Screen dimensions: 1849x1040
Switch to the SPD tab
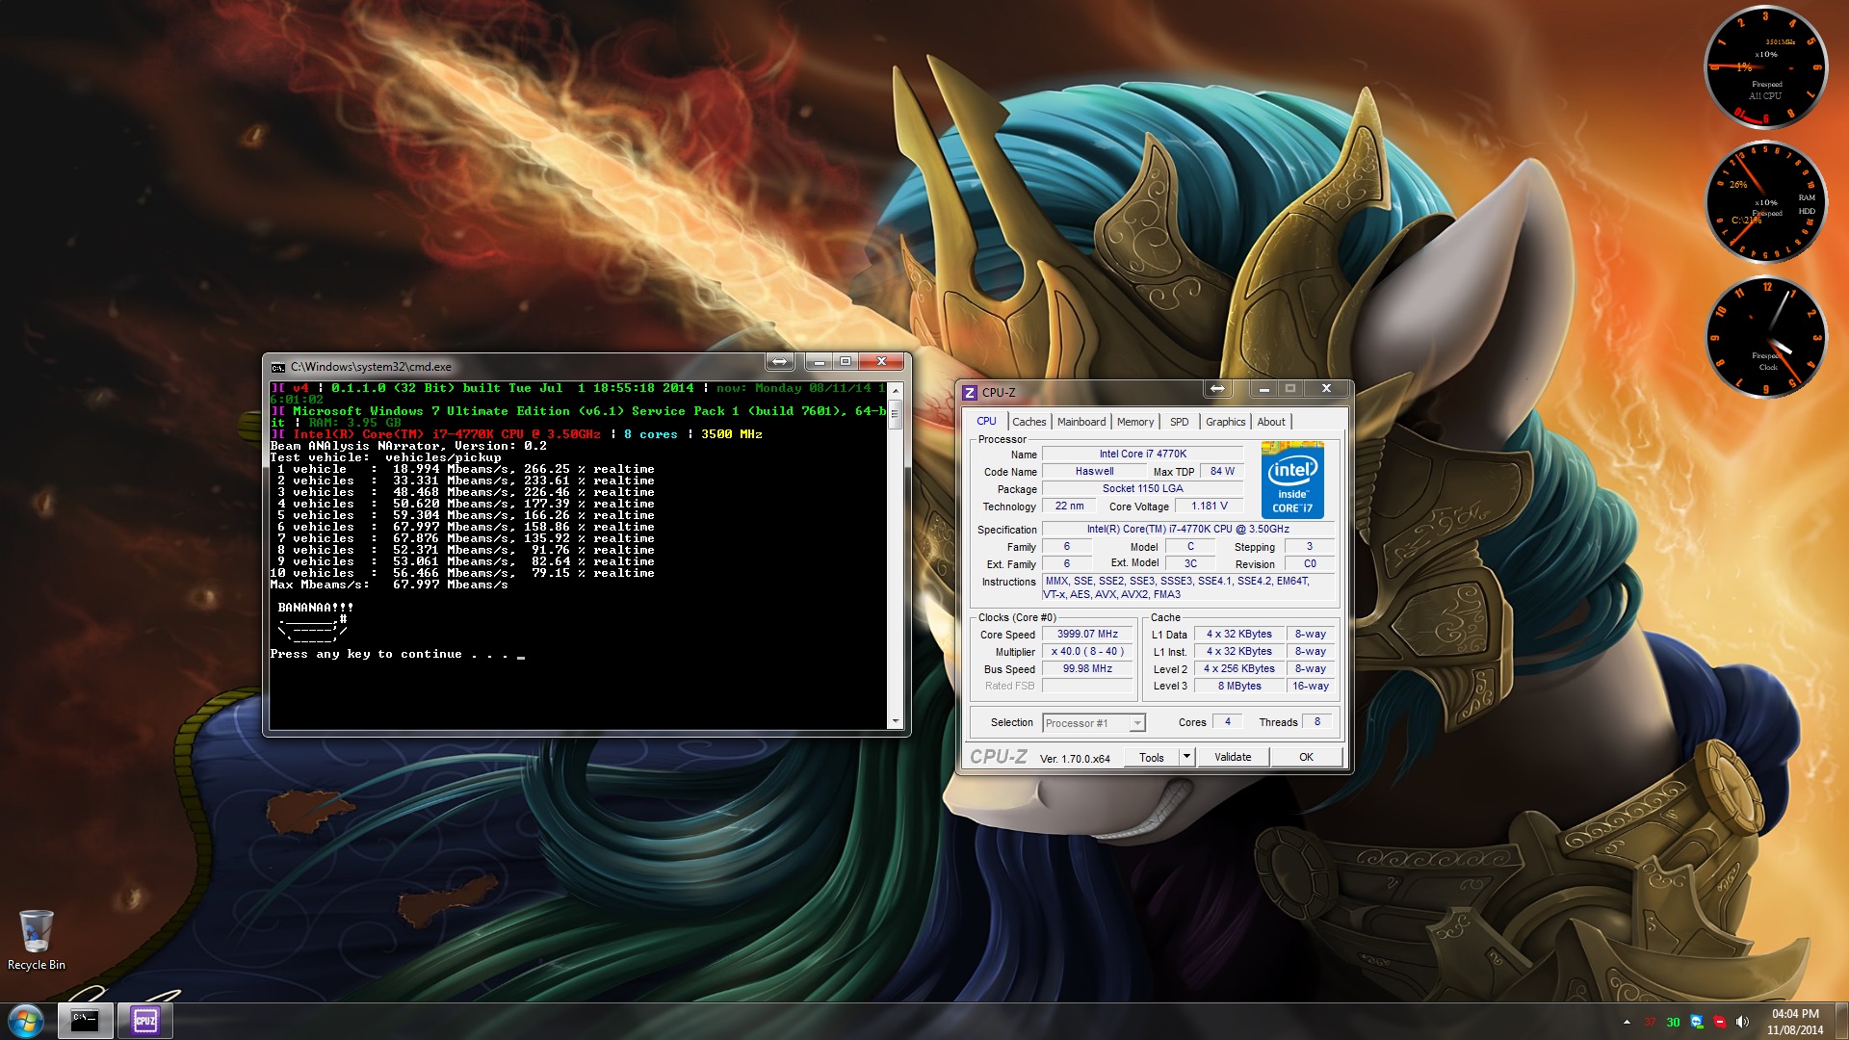(x=1179, y=422)
